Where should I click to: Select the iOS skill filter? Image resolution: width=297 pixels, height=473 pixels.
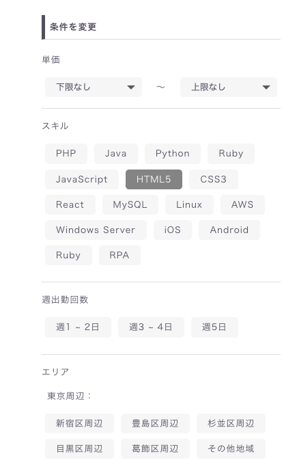pyautogui.click(x=173, y=230)
